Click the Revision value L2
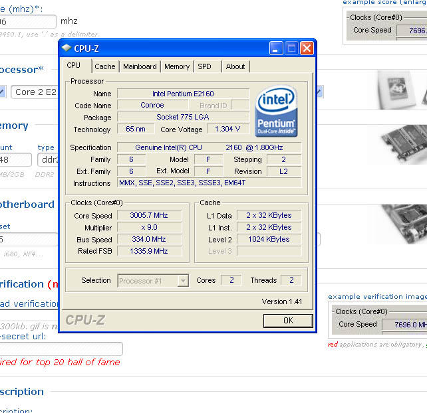Image resolution: width=427 pixels, height=413 pixels. [284, 171]
